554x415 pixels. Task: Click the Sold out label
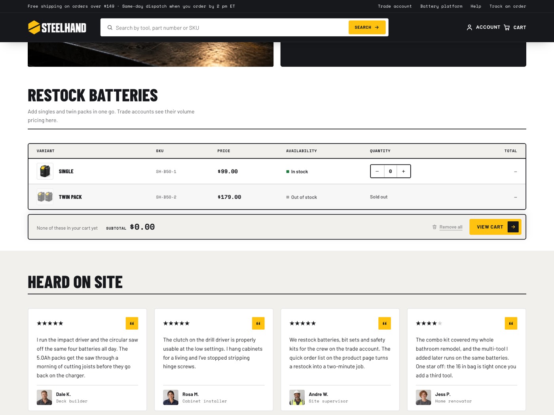pos(379,197)
